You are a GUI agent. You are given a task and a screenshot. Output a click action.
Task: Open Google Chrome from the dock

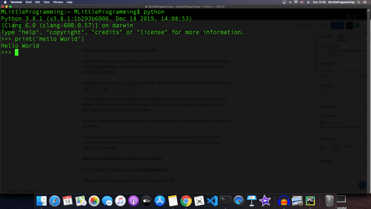coord(186,201)
